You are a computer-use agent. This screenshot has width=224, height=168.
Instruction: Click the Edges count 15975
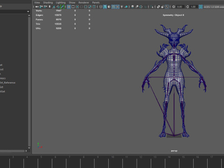58,15
